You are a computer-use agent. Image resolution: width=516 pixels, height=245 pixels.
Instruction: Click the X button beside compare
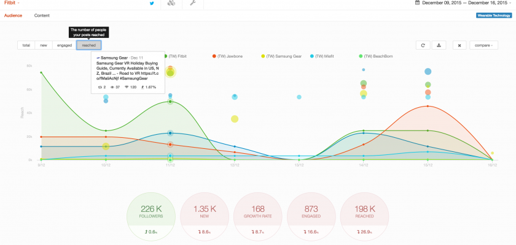click(459, 45)
